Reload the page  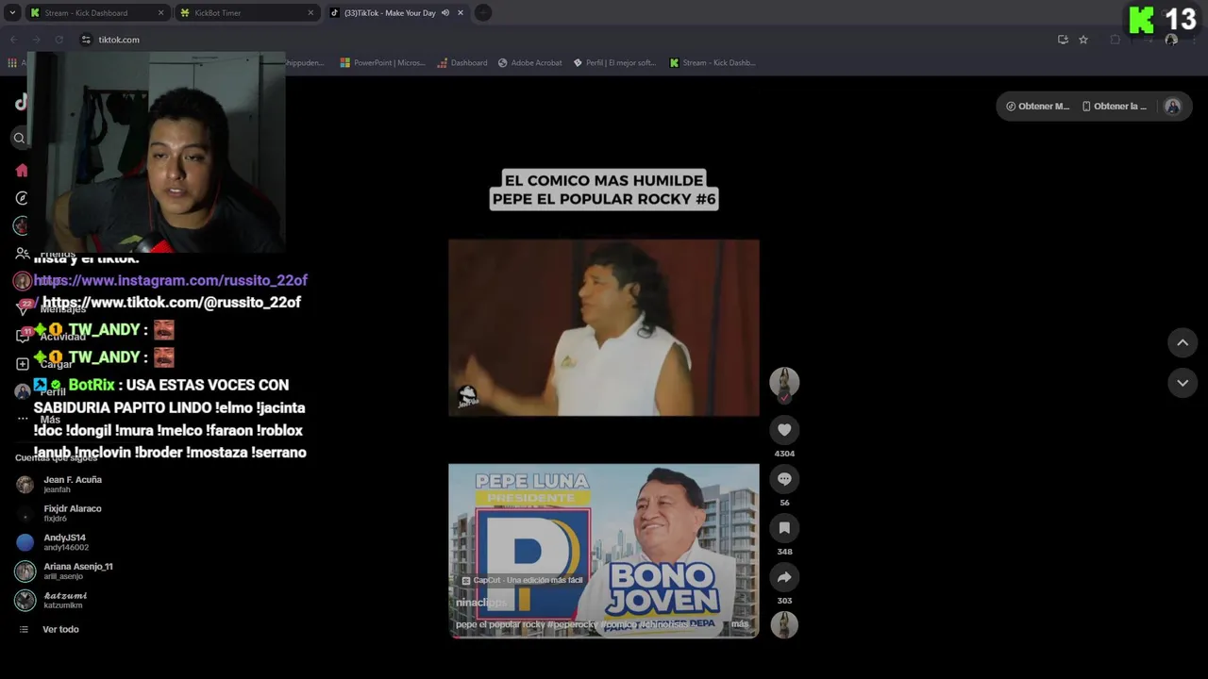coord(59,40)
